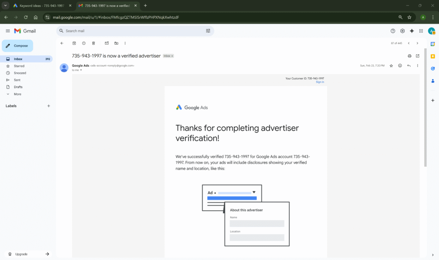The image size is (439, 260).
Task: Add an emoji reaction to the message
Action: tap(400, 66)
